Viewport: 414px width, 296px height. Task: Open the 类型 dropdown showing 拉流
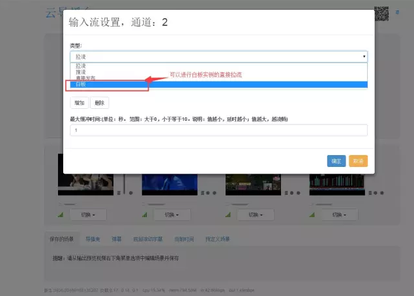coord(218,57)
